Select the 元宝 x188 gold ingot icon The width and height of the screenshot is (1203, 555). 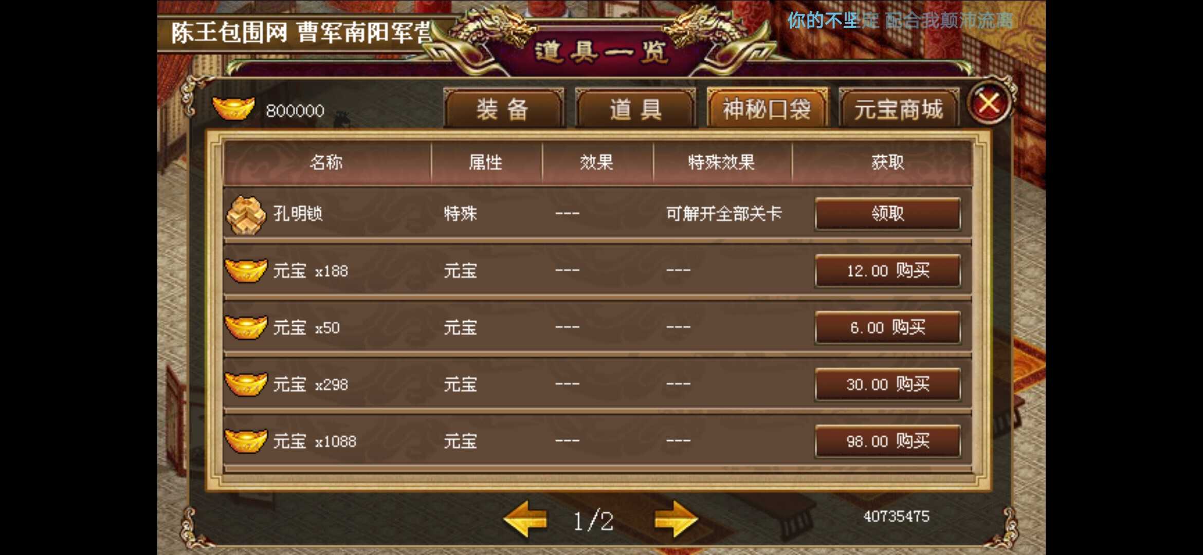click(246, 270)
